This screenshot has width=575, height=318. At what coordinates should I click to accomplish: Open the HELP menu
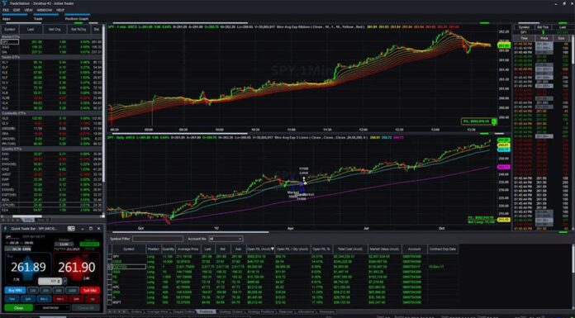[x=60, y=10]
